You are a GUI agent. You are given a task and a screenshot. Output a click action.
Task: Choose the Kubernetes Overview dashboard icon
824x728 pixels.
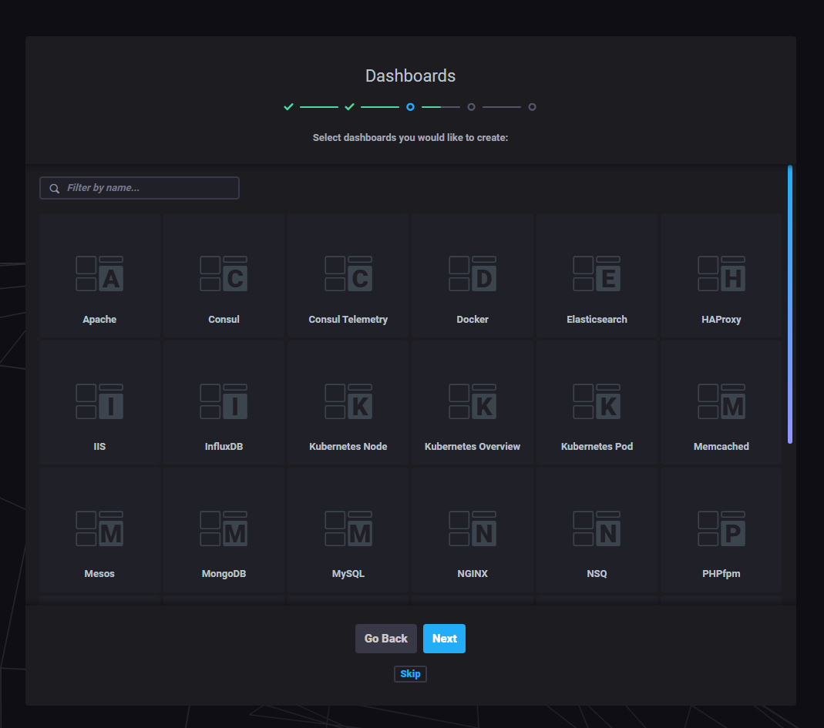(473, 401)
